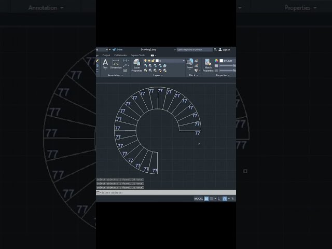Open polar tracking angle dropdown arrow
Image resolution: width=332 pixels, height=249 pixels.
coord(229,199)
